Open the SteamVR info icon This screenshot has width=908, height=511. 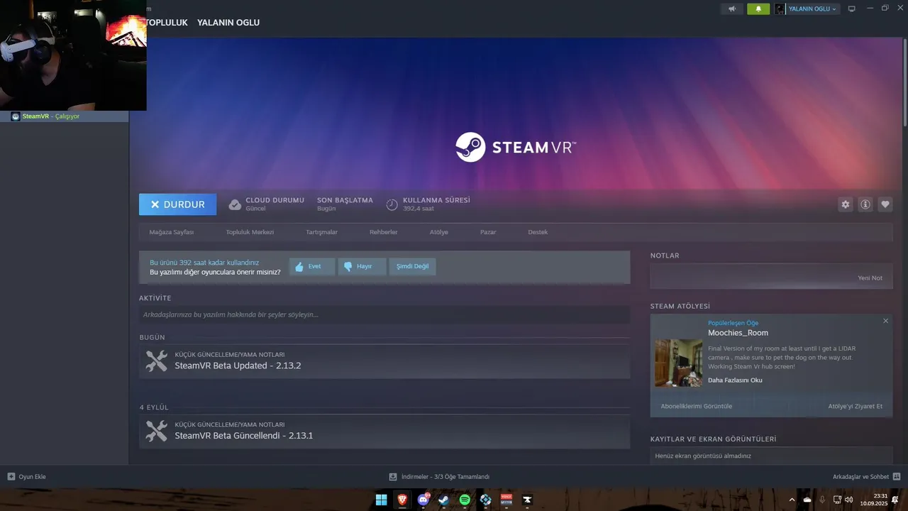pyautogui.click(x=865, y=204)
